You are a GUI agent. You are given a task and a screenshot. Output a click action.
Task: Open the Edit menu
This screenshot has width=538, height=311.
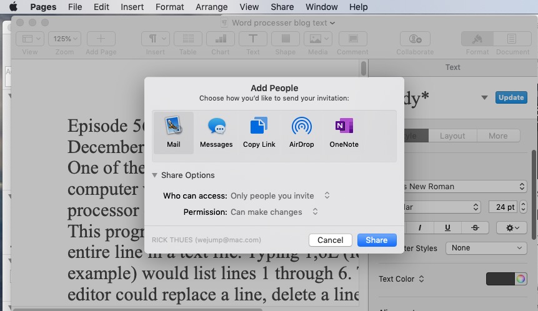coord(101,7)
